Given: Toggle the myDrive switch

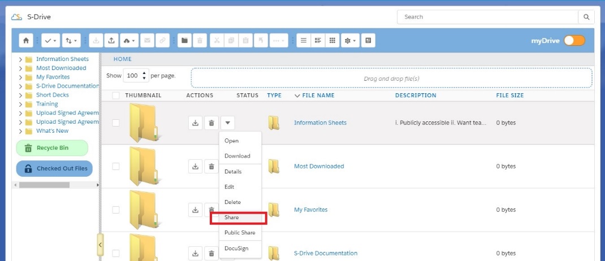Looking at the screenshot, I should click(574, 41).
